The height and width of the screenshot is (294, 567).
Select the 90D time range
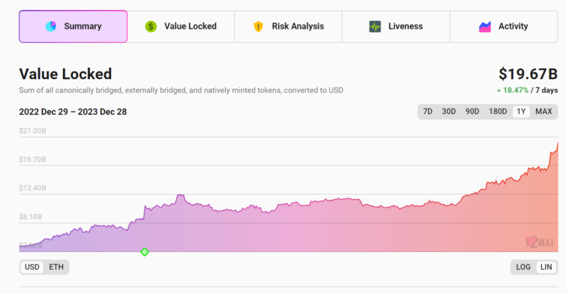pyautogui.click(x=472, y=111)
